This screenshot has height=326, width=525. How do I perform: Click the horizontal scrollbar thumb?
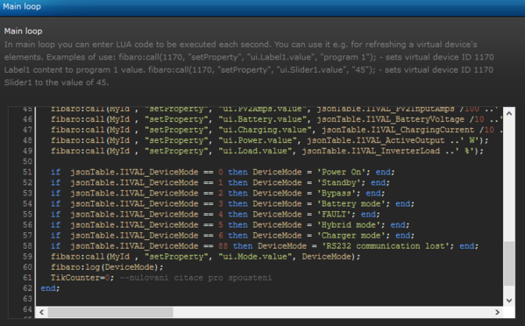pos(110,312)
